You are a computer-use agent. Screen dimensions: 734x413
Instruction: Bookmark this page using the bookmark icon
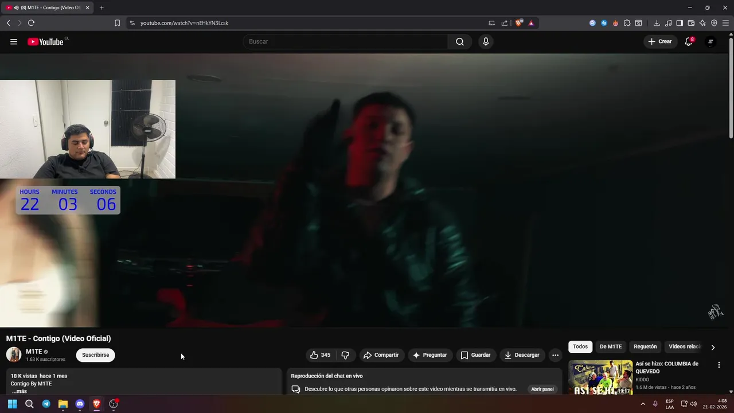(x=117, y=23)
